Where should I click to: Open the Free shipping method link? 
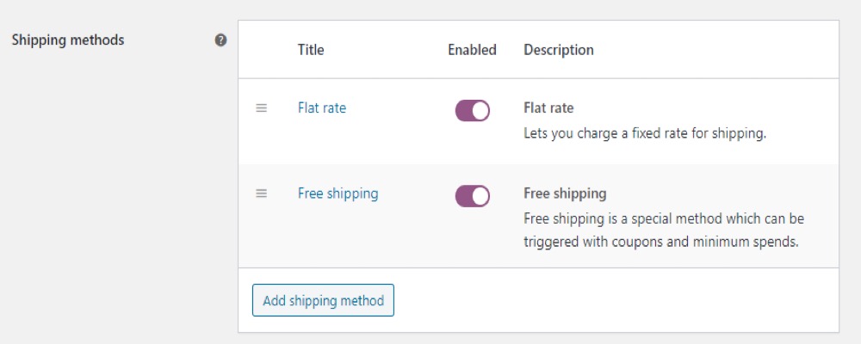(338, 193)
